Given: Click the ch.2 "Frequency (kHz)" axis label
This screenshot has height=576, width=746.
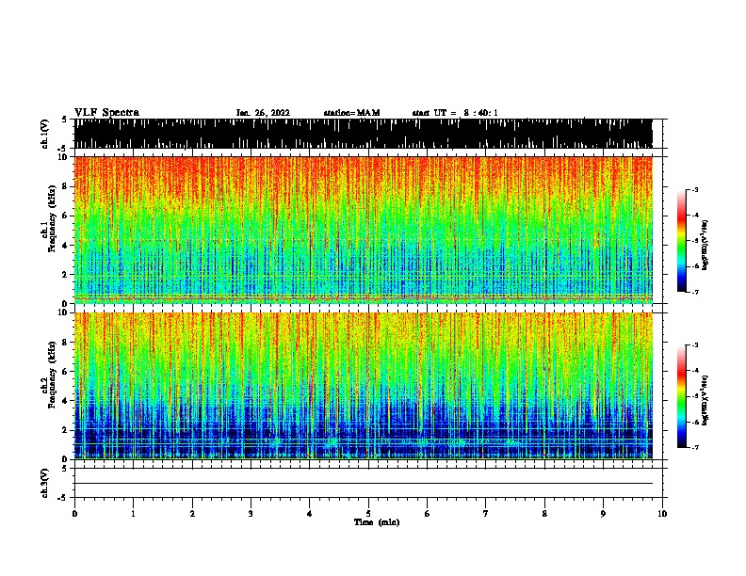Looking at the screenshot, I should pyautogui.click(x=52, y=375).
